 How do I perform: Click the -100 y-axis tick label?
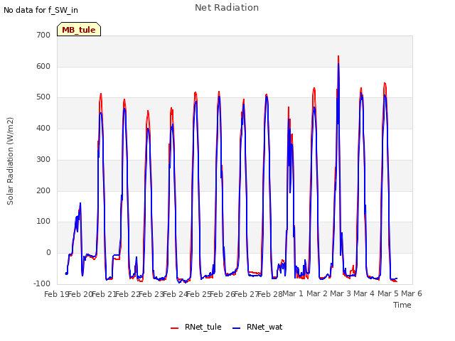pos(42,283)
